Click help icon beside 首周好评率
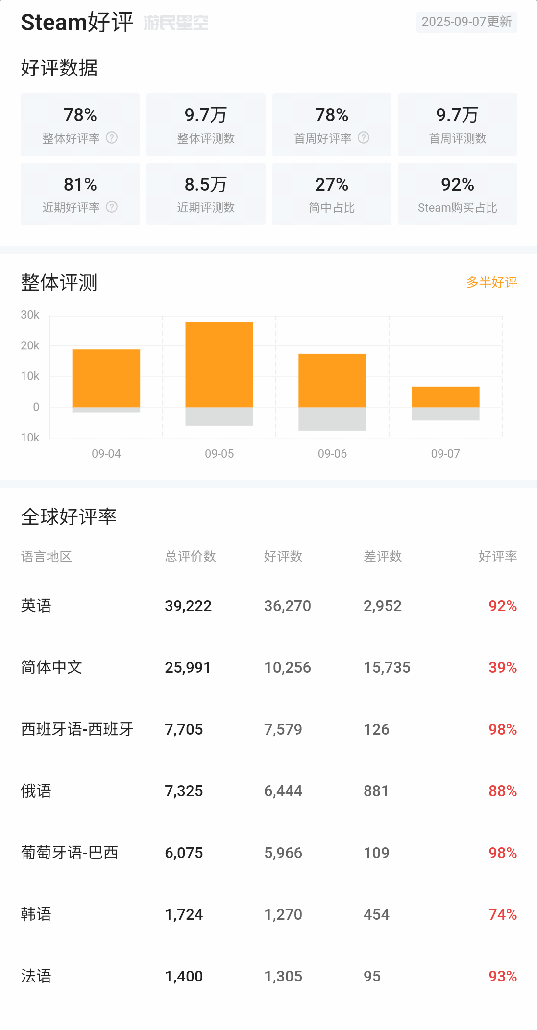 click(364, 138)
